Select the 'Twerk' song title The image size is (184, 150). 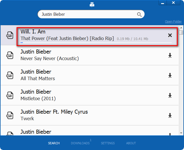click(x=27, y=119)
